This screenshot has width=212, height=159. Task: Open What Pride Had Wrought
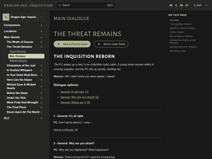pyautogui.click(x=22, y=102)
